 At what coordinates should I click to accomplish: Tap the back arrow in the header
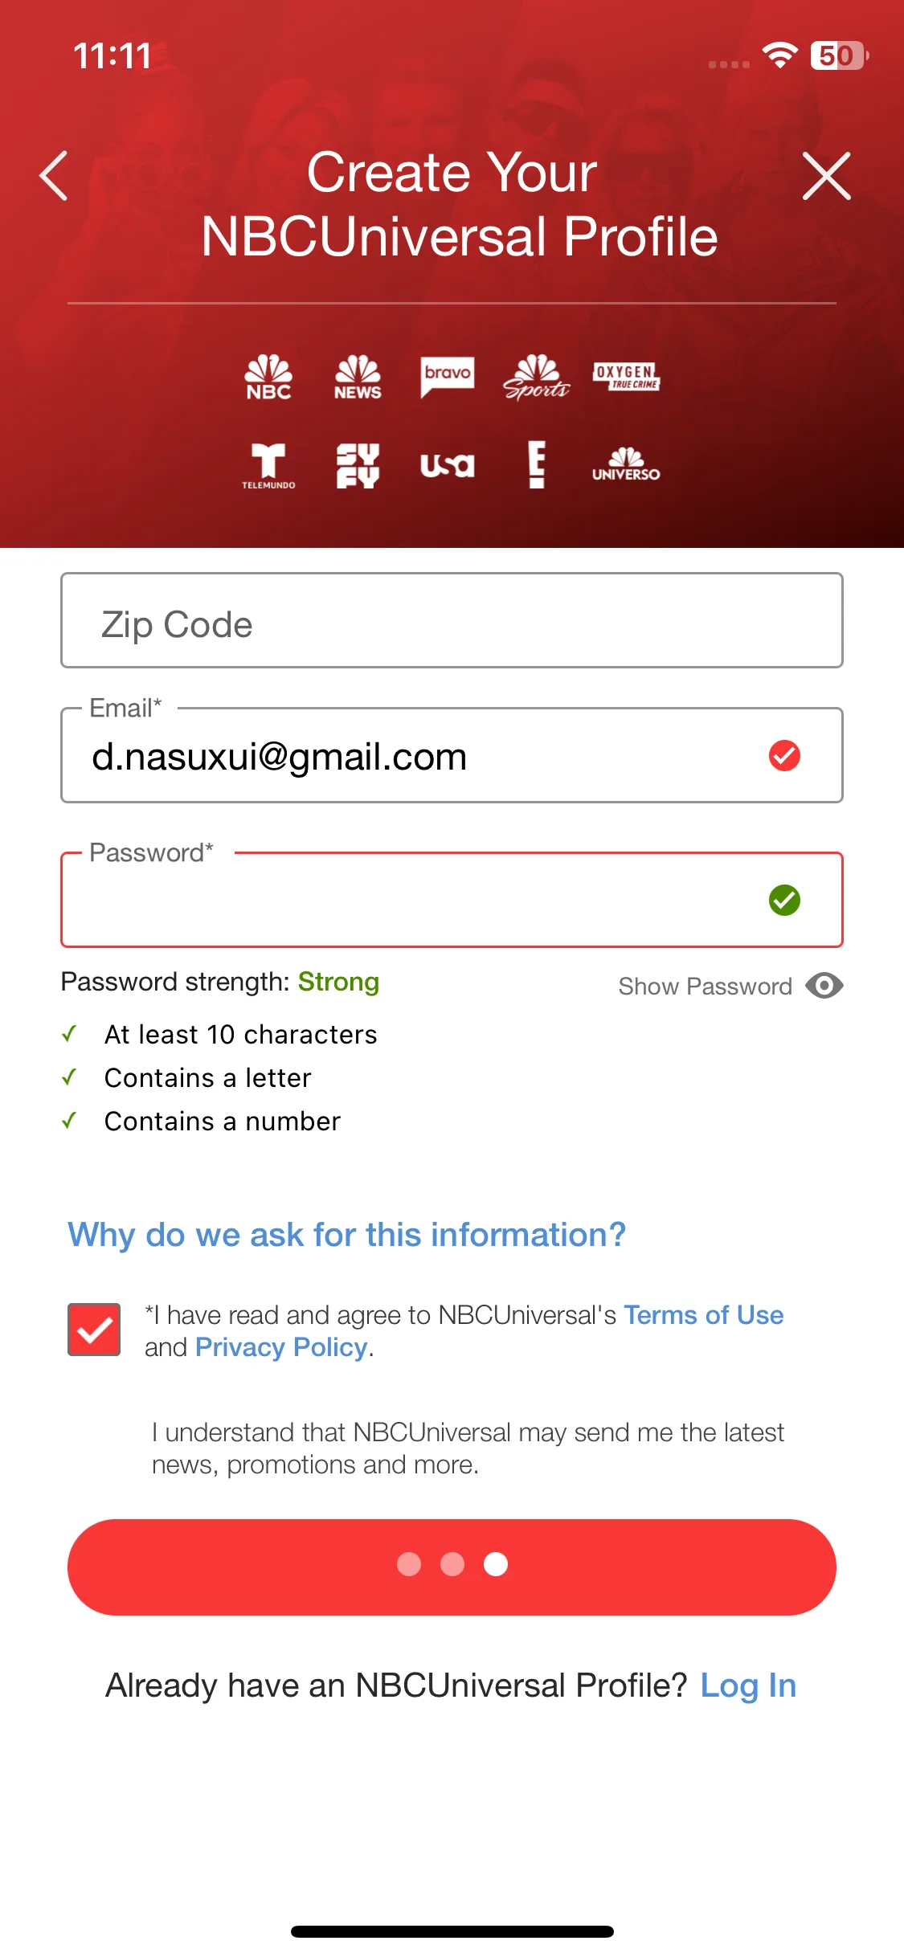54,176
